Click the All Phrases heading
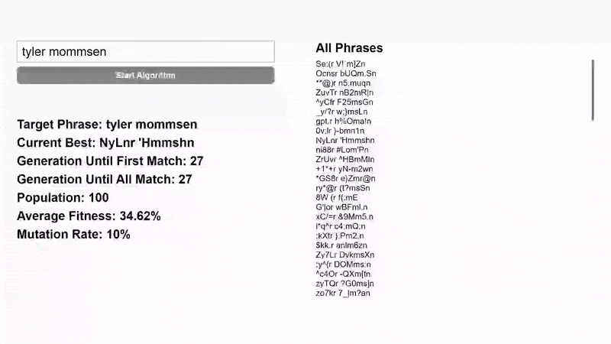The height and width of the screenshot is (344, 611). click(349, 48)
